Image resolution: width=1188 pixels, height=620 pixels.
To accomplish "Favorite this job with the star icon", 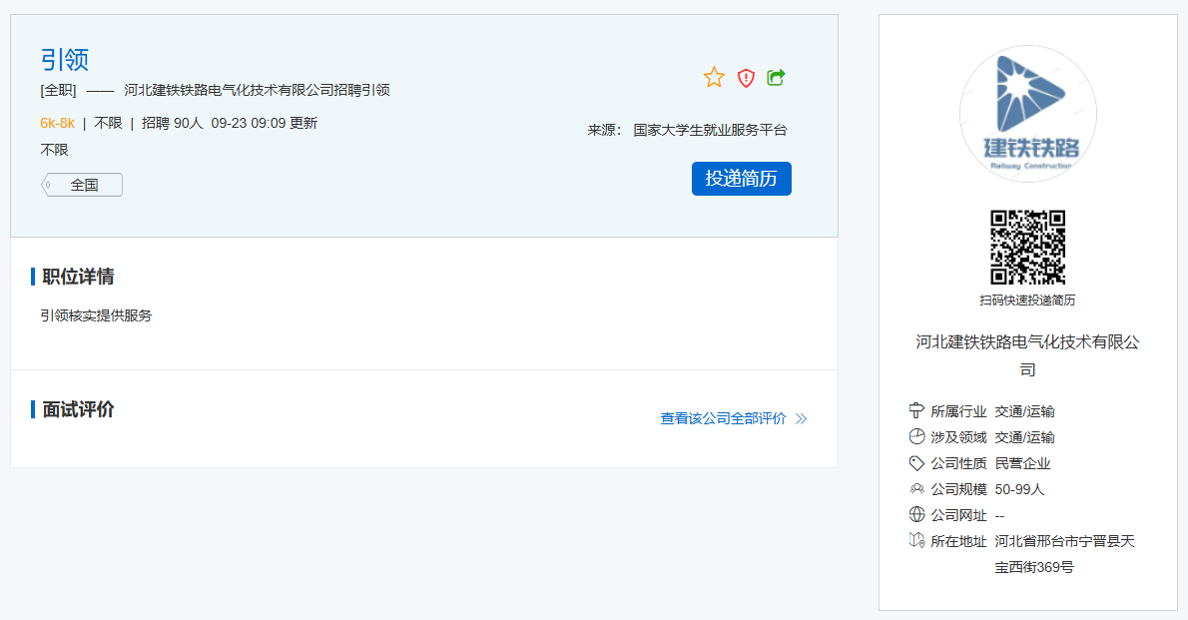I will pyautogui.click(x=714, y=78).
